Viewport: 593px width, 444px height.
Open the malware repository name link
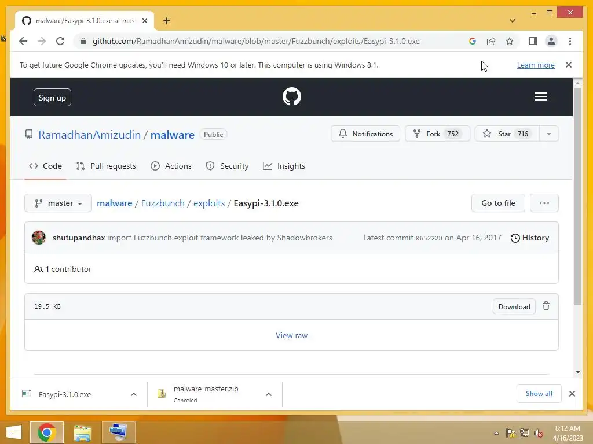click(x=173, y=135)
